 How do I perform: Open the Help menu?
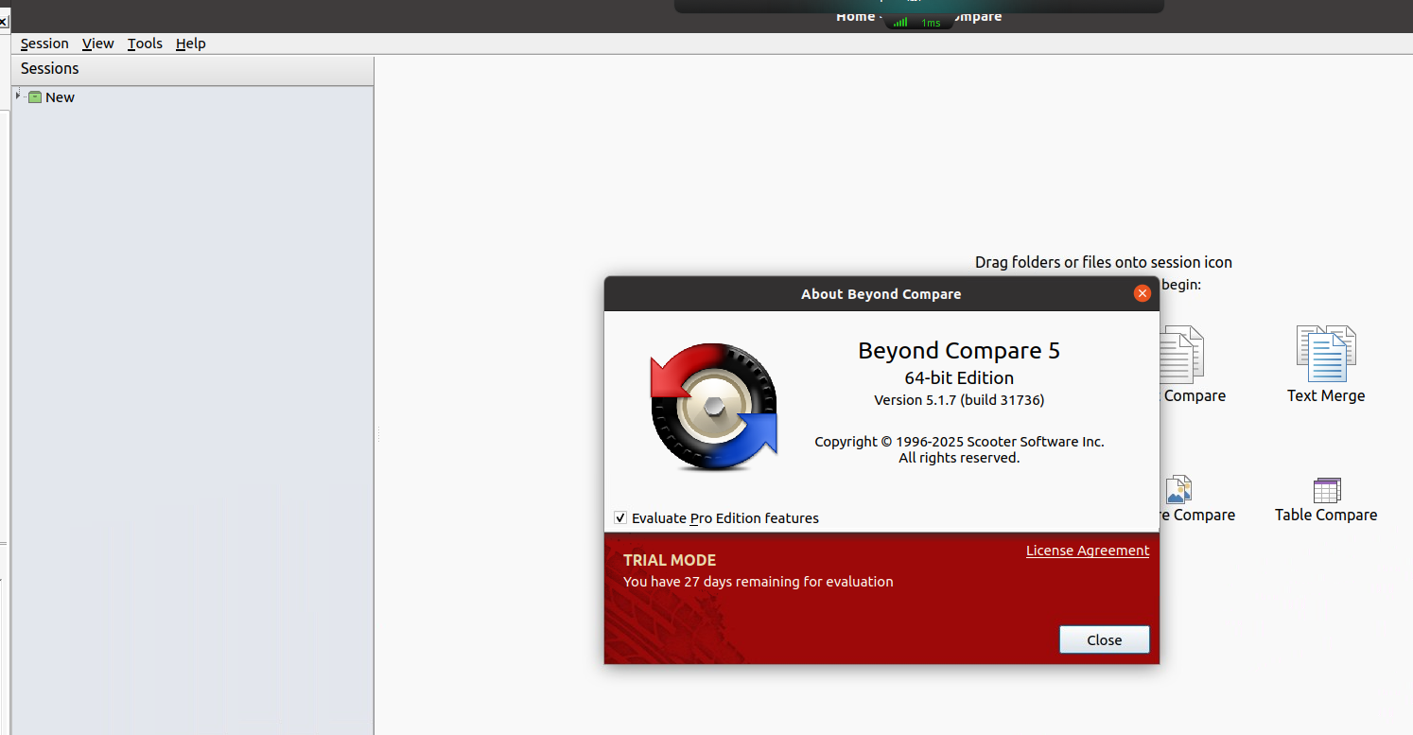point(190,44)
